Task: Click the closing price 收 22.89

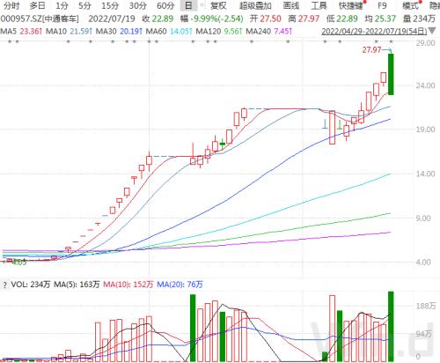Action: click(158, 19)
